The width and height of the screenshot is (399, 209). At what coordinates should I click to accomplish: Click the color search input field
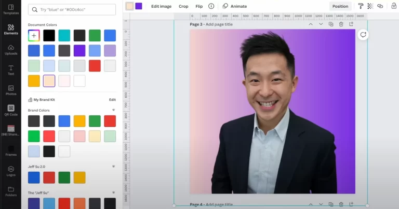72,10
